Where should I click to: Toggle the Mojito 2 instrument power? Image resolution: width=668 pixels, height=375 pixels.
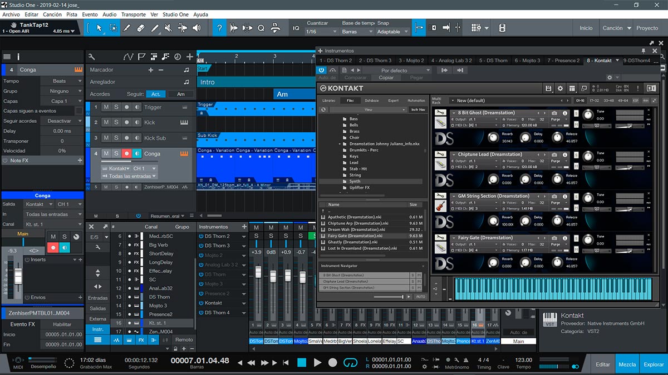click(201, 256)
